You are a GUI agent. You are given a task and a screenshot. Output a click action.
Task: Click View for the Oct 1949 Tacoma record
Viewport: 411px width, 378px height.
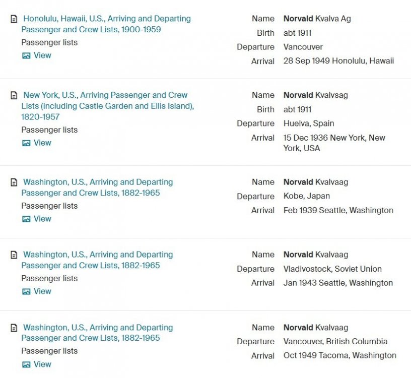[x=42, y=364]
